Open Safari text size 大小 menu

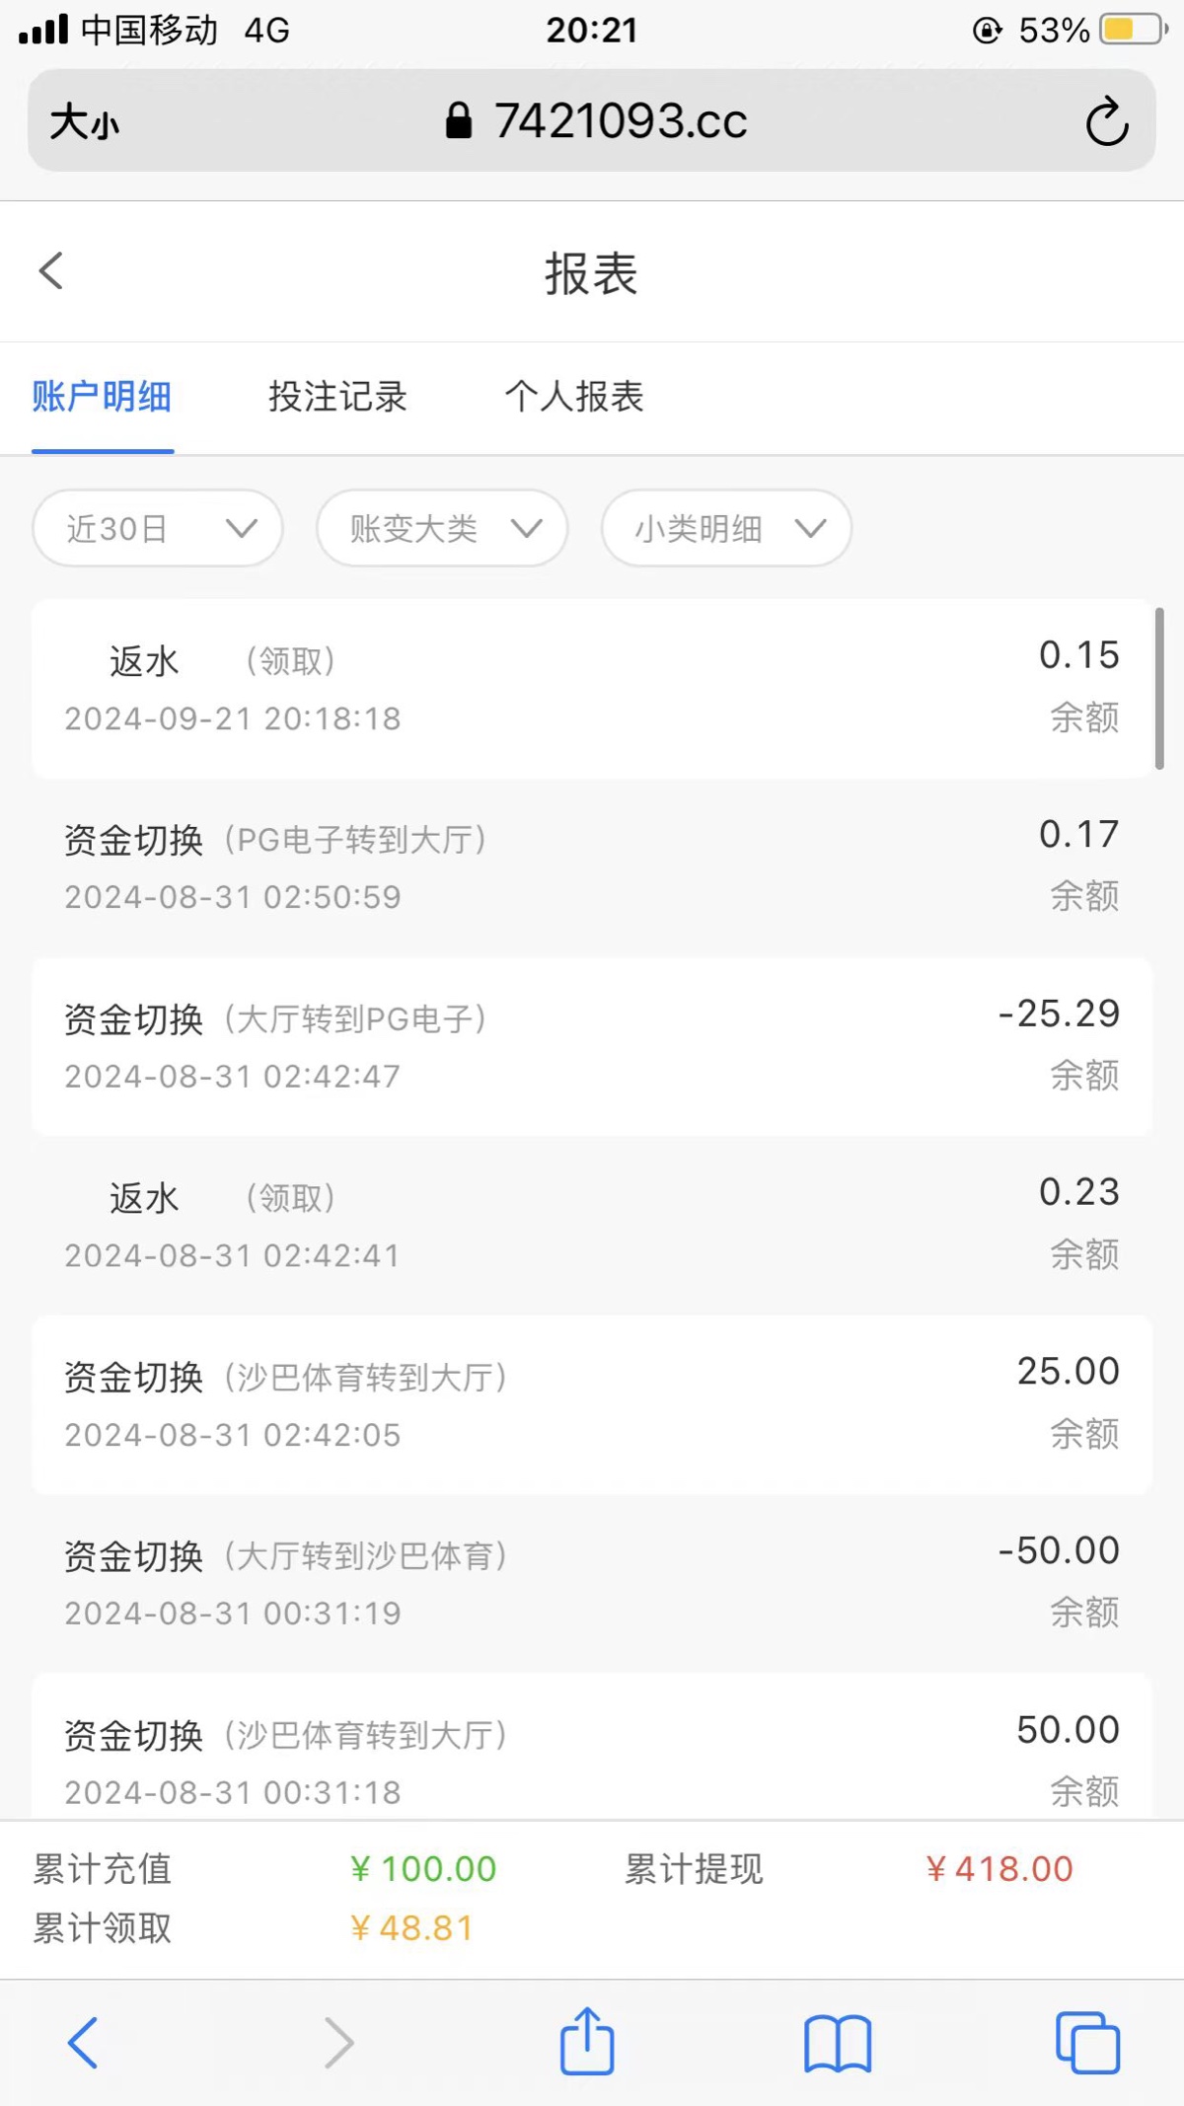coord(85,122)
